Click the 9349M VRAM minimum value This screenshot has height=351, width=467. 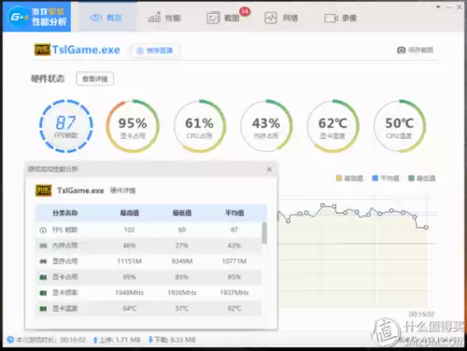click(182, 261)
